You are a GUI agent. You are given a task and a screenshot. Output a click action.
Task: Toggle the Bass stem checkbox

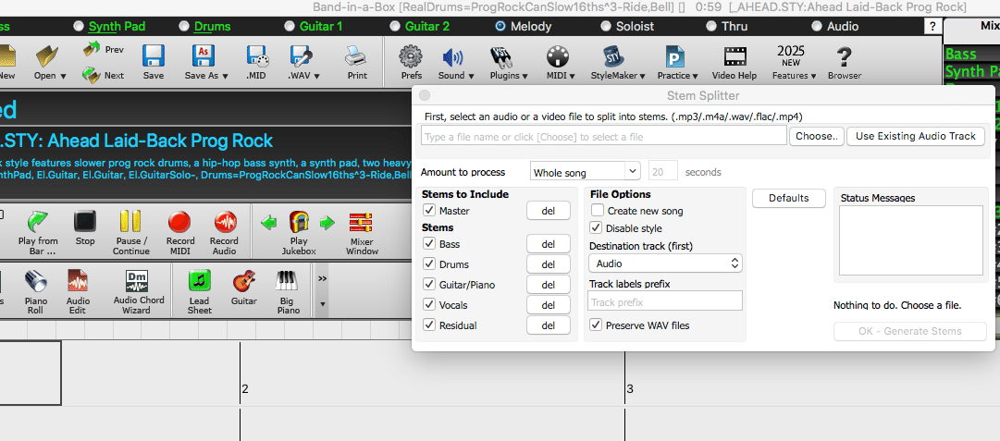(428, 243)
